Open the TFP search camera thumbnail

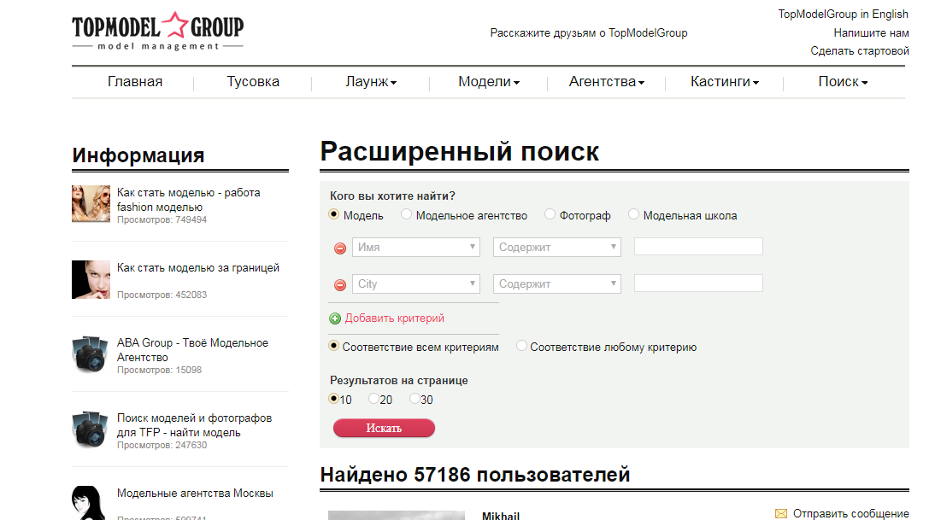[91, 428]
